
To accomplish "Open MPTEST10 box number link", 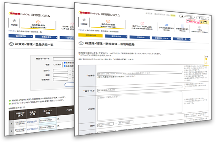I will point(33,129).
